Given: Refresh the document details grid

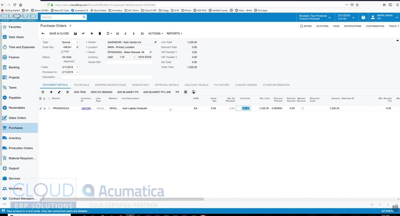Looking at the screenshot, I should coord(43,92).
